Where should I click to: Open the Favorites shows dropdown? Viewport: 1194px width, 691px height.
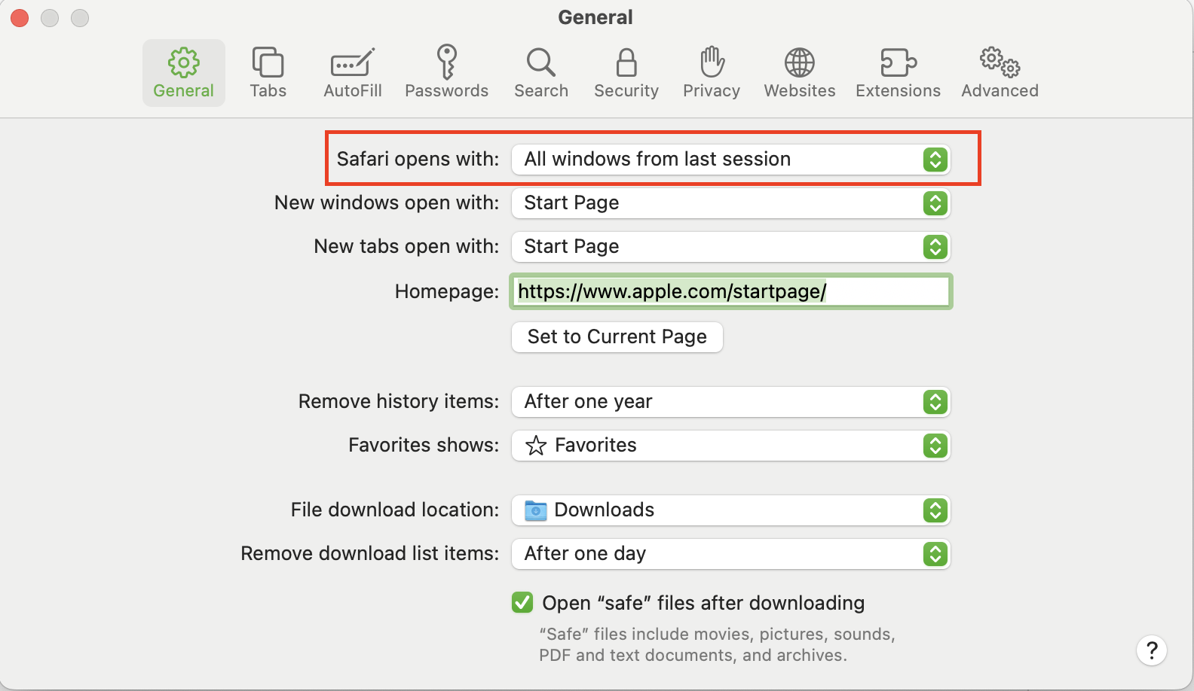point(730,446)
